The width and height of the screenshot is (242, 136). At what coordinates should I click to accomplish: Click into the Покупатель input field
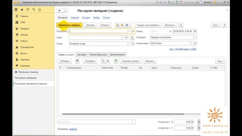point(98,31)
